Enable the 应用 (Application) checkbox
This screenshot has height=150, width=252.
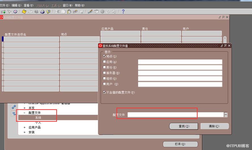[104, 62]
